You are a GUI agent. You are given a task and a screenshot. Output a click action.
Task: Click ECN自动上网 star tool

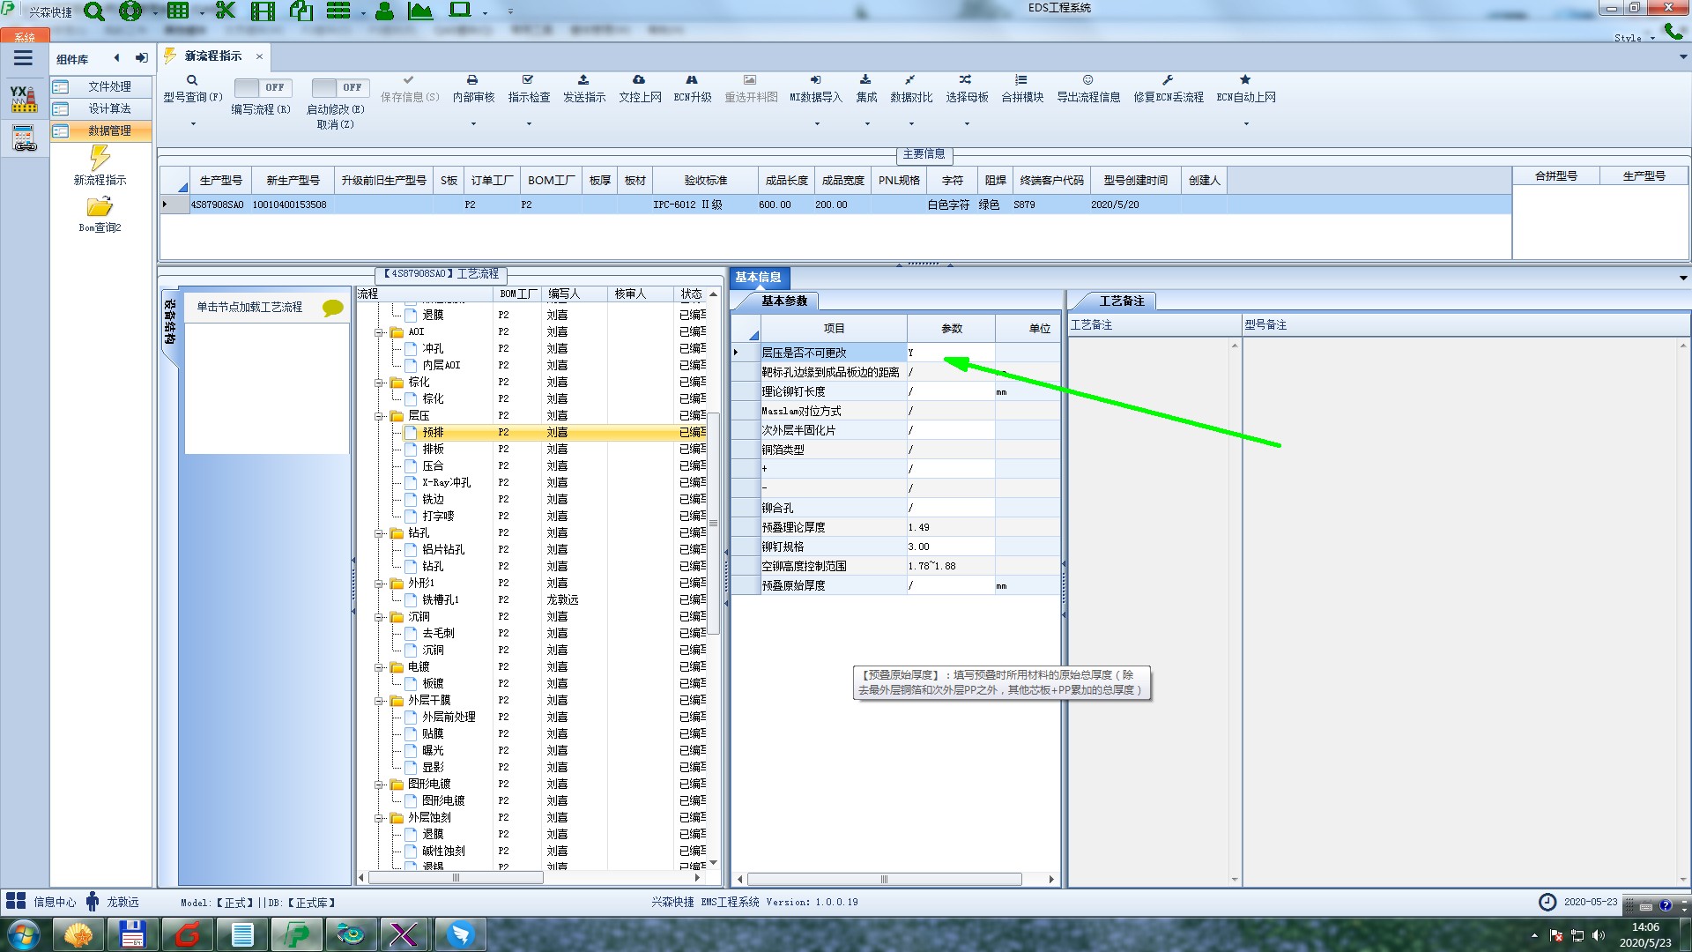pyautogui.click(x=1246, y=89)
